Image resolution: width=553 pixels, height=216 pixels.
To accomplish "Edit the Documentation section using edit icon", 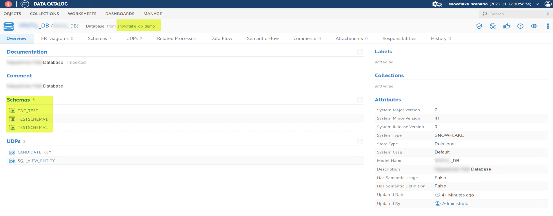I will (x=360, y=52).
